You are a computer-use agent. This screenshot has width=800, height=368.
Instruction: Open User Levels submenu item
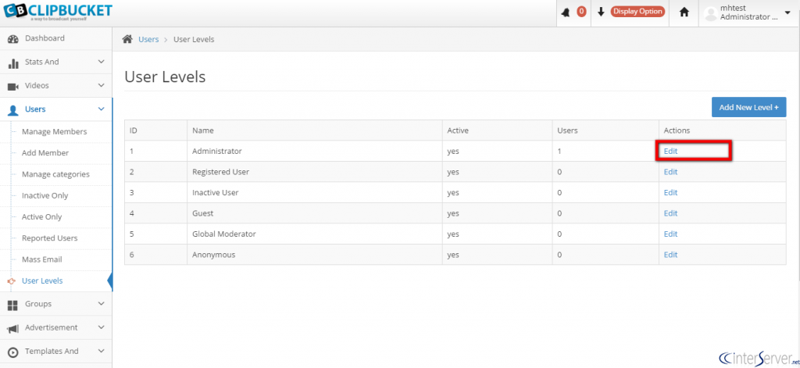(x=42, y=280)
